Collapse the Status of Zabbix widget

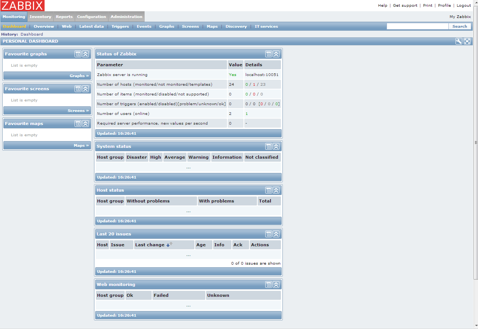(x=276, y=54)
